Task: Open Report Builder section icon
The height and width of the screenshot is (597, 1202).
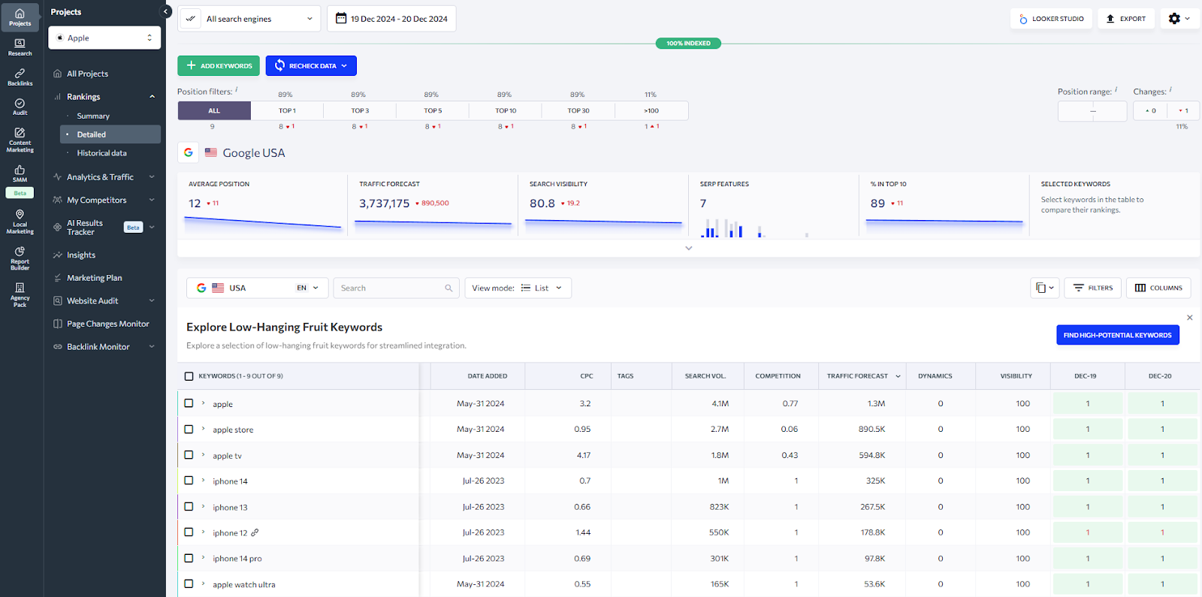Action: pyautogui.click(x=20, y=258)
